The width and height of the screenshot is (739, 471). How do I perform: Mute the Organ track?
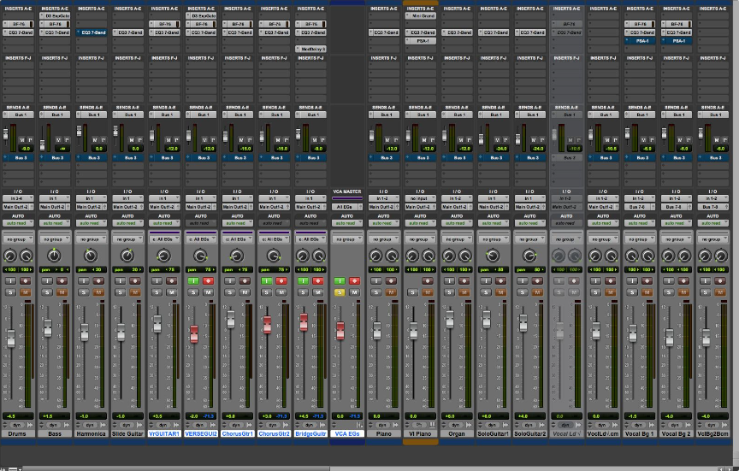(x=464, y=292)
